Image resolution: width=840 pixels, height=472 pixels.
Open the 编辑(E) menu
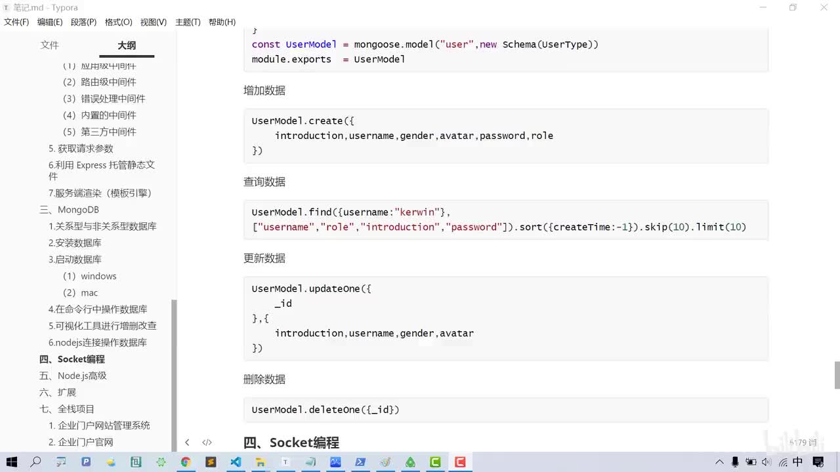(50, 22)
